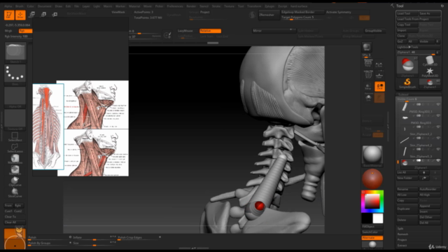Screen dimensions: 448x252
Task: Click the Append button
Action: [x=430, y=206]
